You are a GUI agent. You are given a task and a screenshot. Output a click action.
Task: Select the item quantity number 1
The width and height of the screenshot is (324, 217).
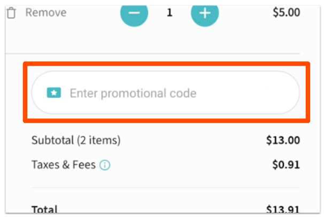[x=169, y=12]
